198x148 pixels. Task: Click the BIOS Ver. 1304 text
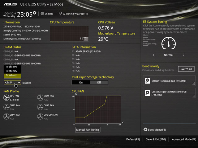(x=32, y=27)
